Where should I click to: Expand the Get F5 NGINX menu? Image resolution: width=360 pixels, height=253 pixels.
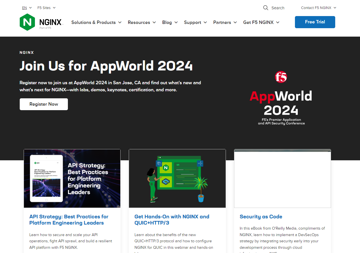(x=261, y=22)
